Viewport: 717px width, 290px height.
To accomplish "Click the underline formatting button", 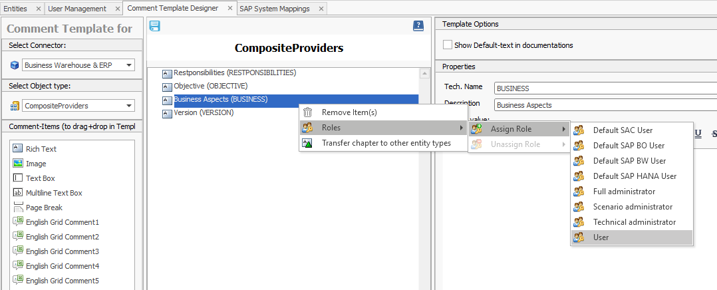I will [x=698, y=133].
